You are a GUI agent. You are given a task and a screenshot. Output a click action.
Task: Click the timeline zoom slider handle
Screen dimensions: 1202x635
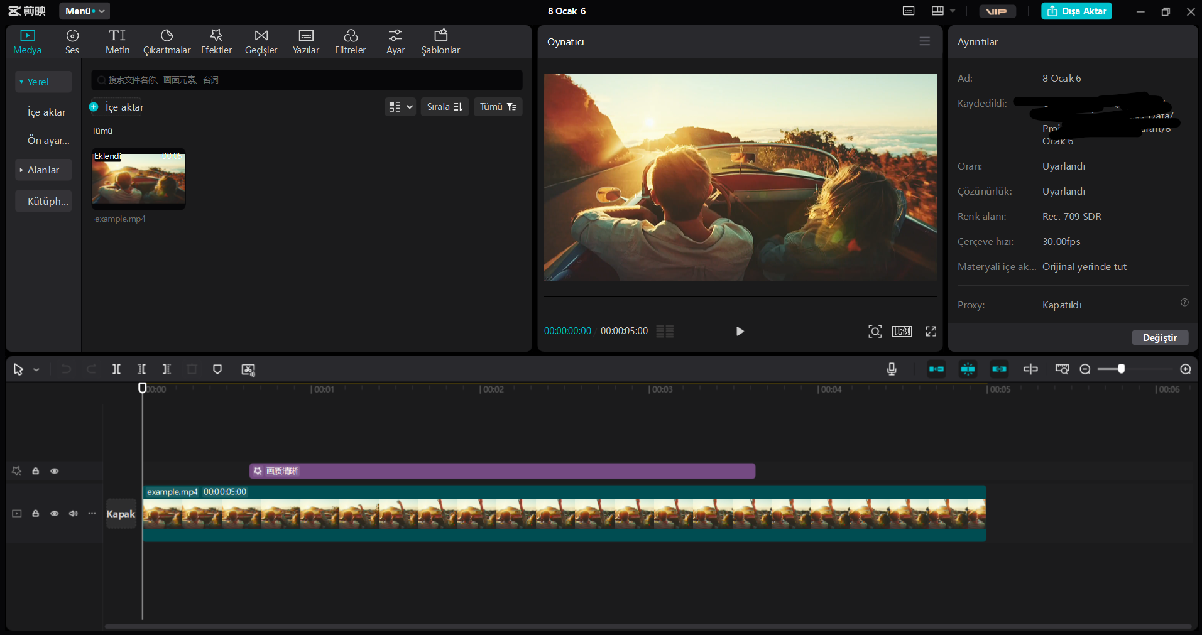point(1121,369)
